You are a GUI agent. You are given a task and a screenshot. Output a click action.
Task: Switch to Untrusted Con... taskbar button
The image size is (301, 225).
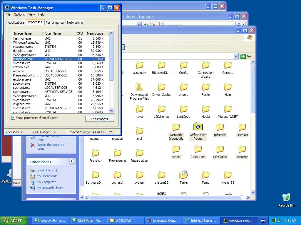pos(163,221)
